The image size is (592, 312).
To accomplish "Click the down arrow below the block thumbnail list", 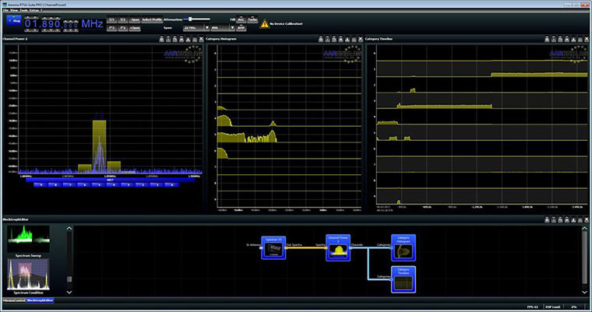I will tap(69, 292).
